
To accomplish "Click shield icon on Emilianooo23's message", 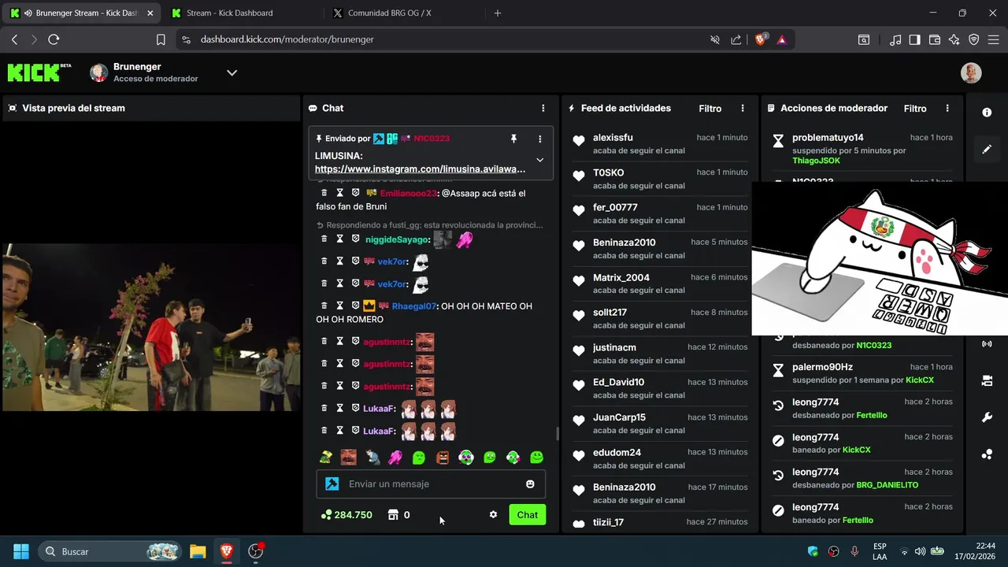I will point(355,193).
